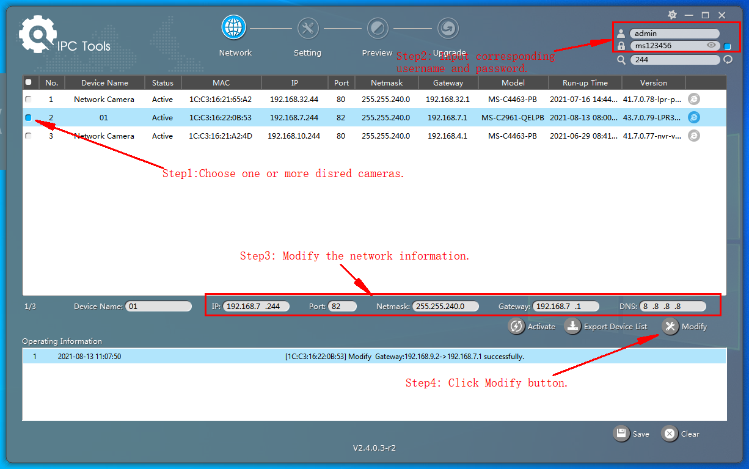Viewport: 749px width, 469px height.
Task: Show password with the eye icon
Action: 711,45
